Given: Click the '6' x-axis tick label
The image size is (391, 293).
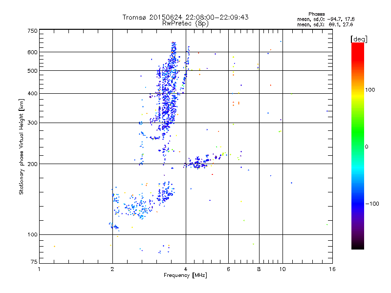Looking at the screenshot, I should coord(228,269).
